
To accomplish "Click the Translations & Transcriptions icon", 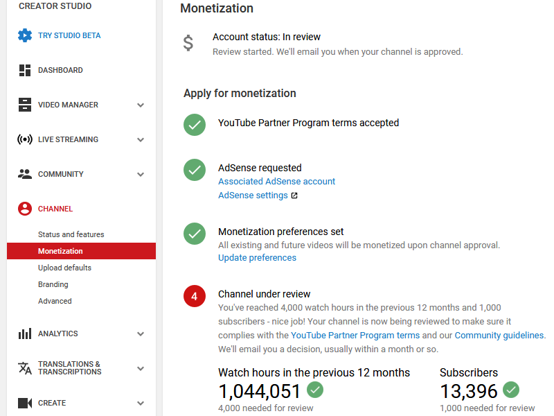I will [x=25, y=368].
